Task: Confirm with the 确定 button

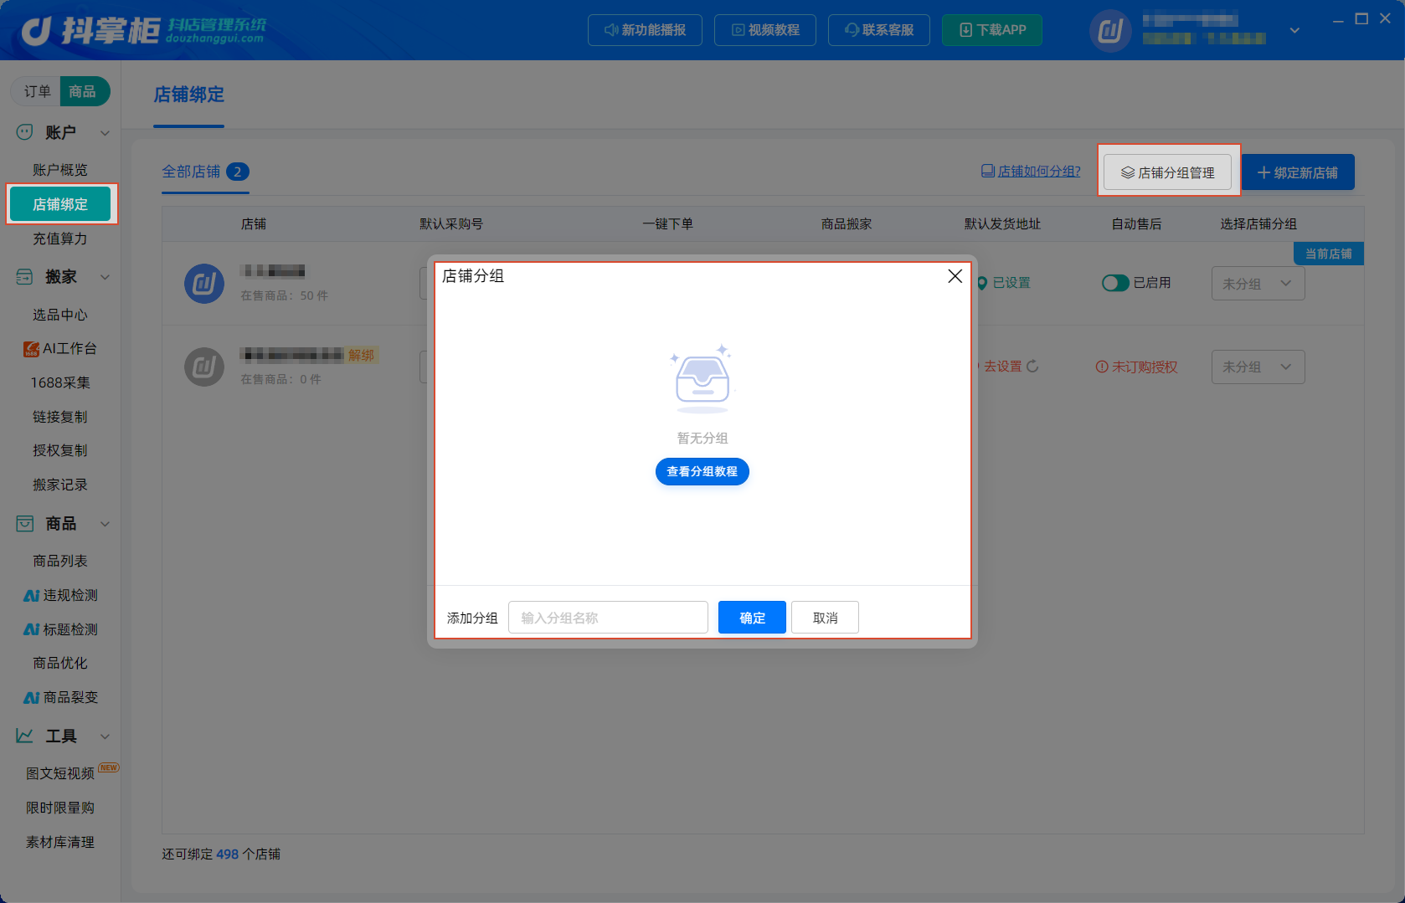Action: click(752, 618)
